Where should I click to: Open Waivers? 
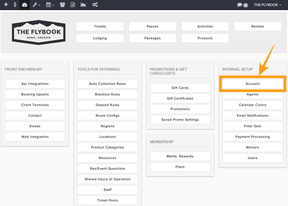pyautogui.click(x=252, y=148)
